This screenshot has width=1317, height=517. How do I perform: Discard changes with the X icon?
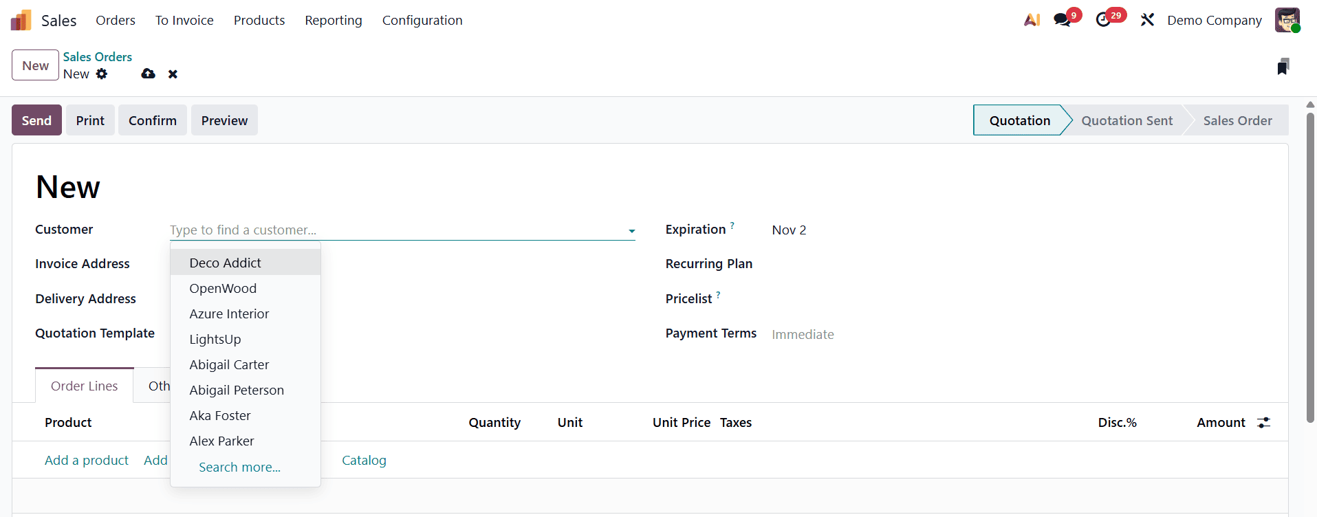click(x=173, y=74)
